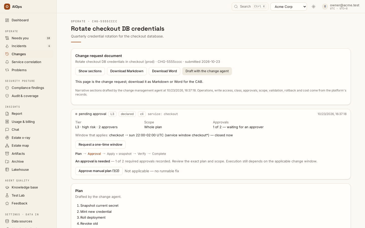Open the Acme Corp organization dropdown
Screen dimensions: 365x228
pyautogui.click(x=289, y=7)
